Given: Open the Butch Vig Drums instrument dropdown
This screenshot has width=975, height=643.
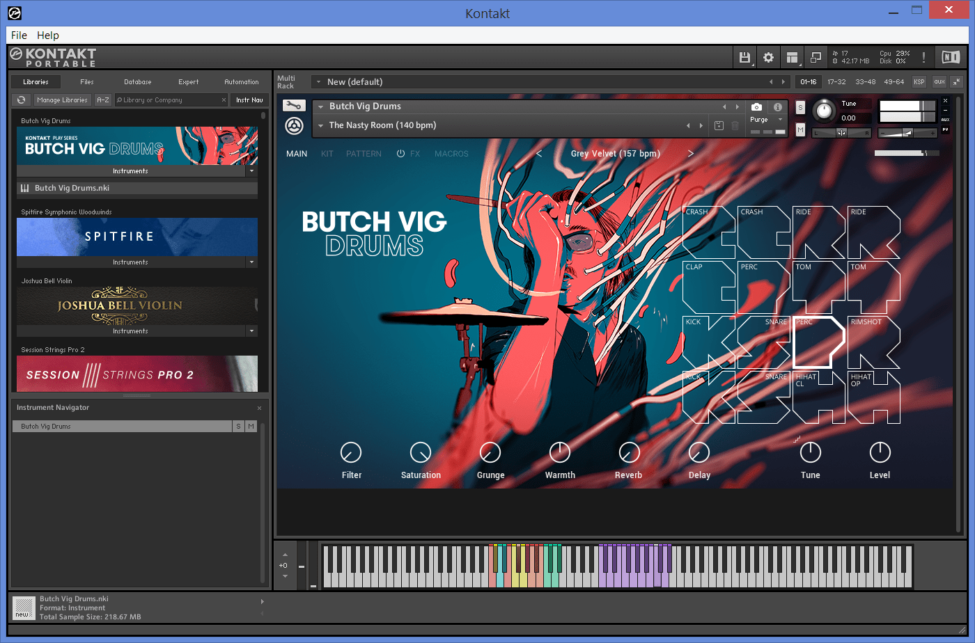Looking at the screenshot, I should pos(320,106).
